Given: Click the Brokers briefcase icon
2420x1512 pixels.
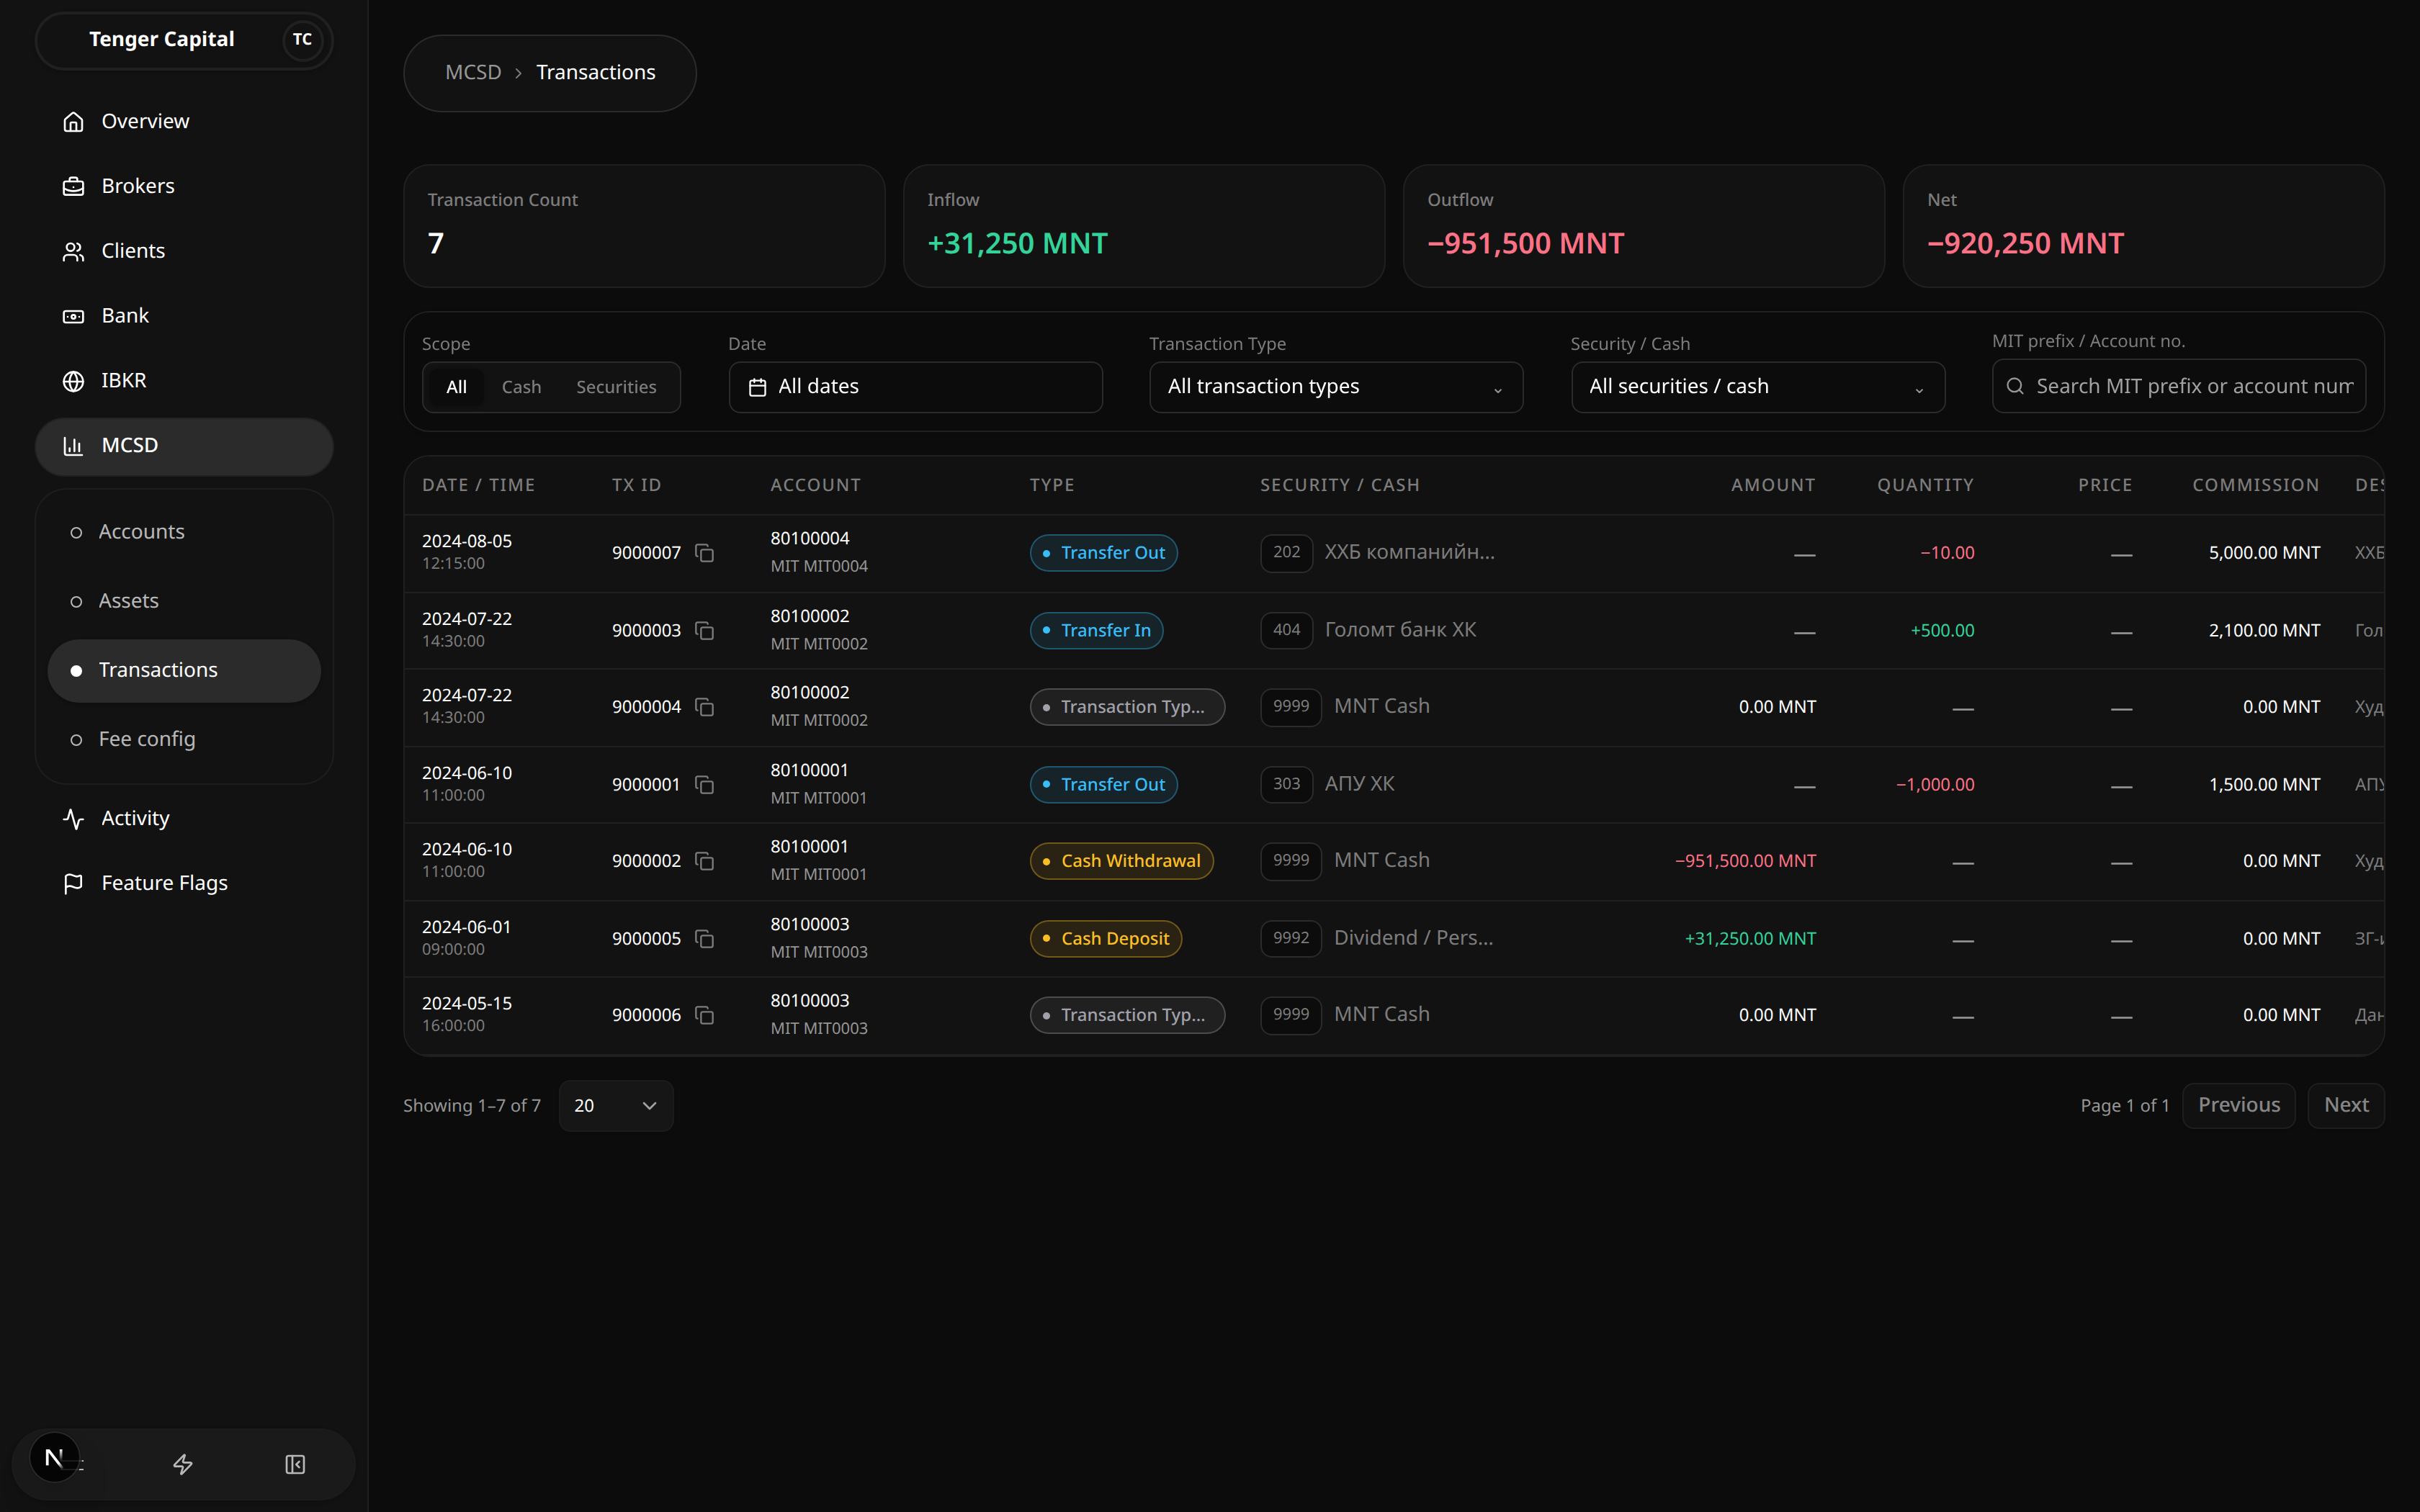Looking at the screenshot, I should click(73, 186).
